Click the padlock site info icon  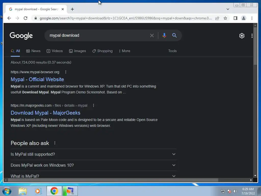tap(35, 18)
